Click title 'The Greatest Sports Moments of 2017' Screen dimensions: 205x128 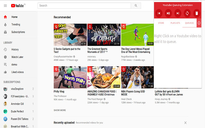97,51
